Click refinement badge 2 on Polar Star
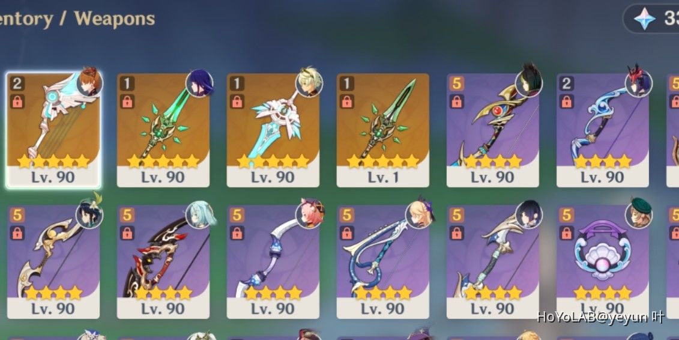Viewport: 679px width, 340px height. [17, 83]
